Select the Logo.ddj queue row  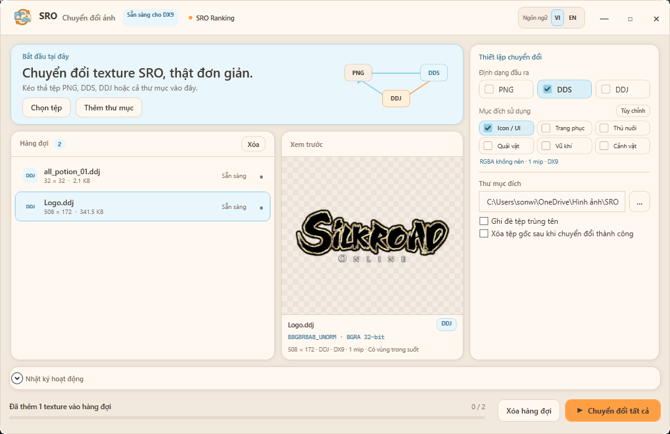pyautogui.click(x=143, y=206)
